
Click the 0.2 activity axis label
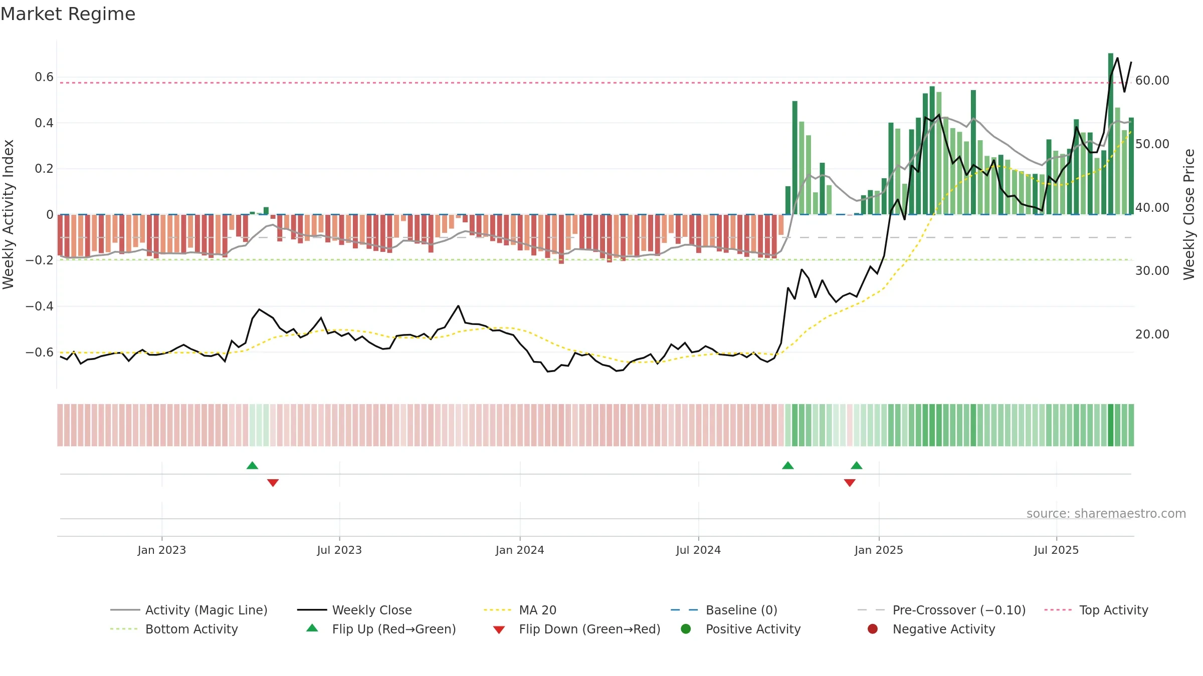44,168
